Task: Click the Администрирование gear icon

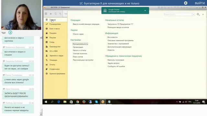Action: (47, 73)
